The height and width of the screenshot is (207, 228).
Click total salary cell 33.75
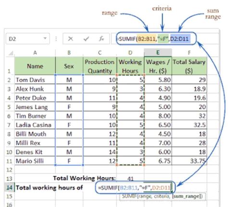190,161
